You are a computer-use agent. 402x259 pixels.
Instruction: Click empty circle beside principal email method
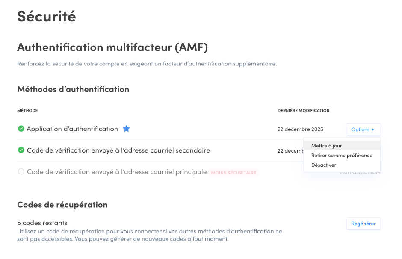point(21,172)
